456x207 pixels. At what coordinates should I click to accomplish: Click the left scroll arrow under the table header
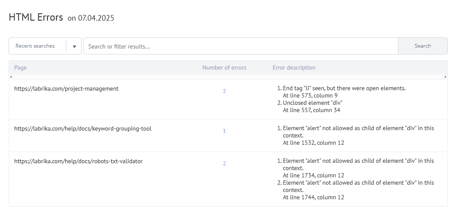coord(11,77)
